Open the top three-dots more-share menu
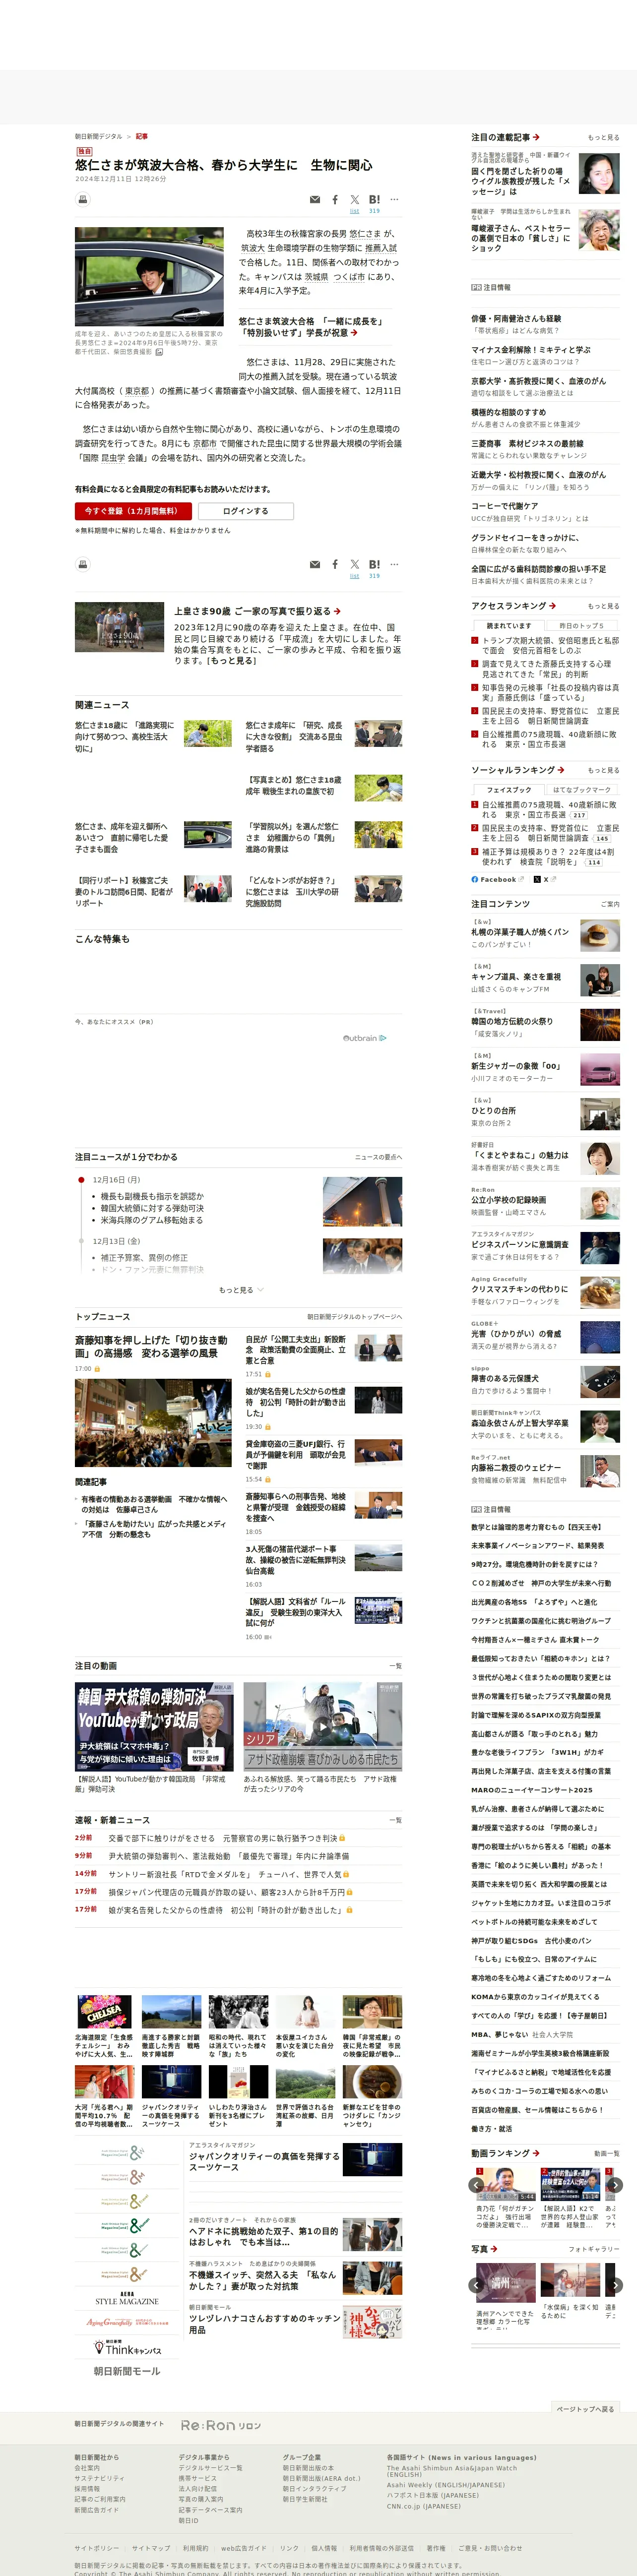The width and height of the screenshot is (637, 2576). 394,199
